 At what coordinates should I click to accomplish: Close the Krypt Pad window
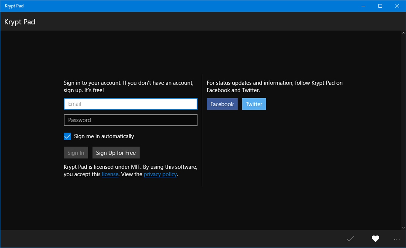pyautogui.click(x=397, y=6)
